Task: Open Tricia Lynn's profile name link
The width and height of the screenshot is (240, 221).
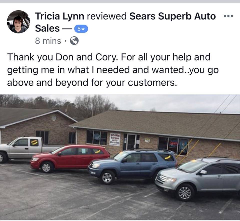Action: [59, 16]
